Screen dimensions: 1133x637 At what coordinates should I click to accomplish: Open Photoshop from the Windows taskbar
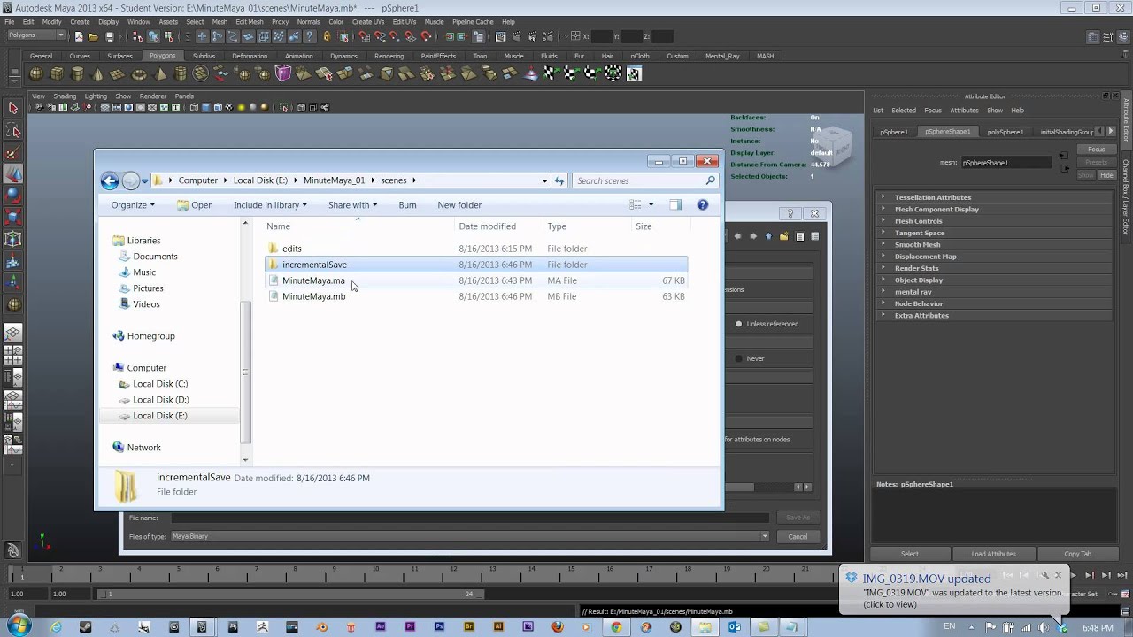(439, 627)
